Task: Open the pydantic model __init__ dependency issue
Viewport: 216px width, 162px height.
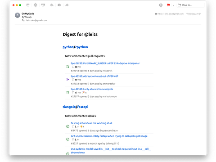Action: 111,151
